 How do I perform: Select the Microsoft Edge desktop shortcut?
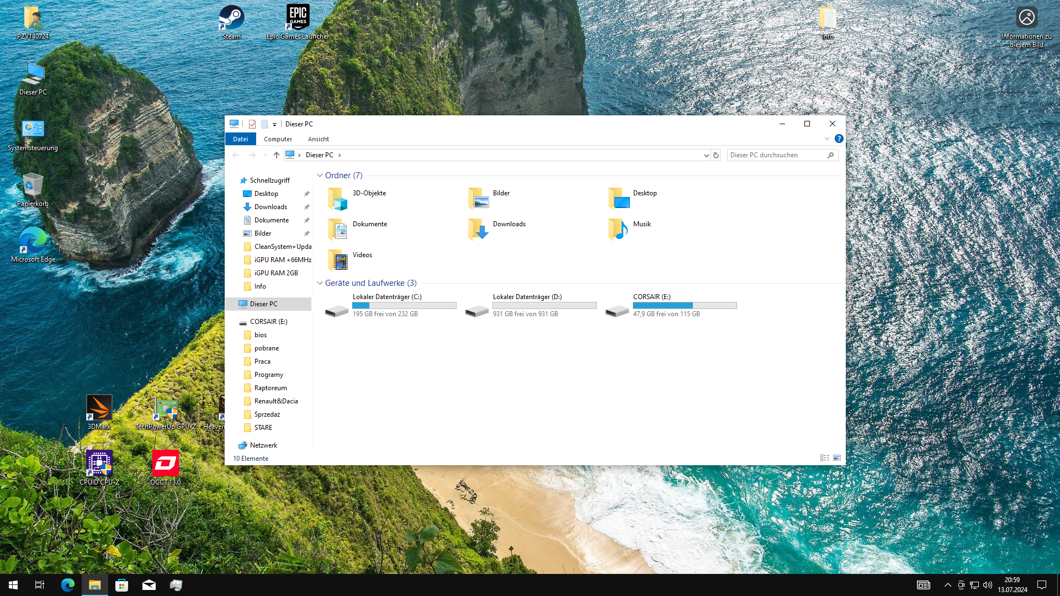33,245
